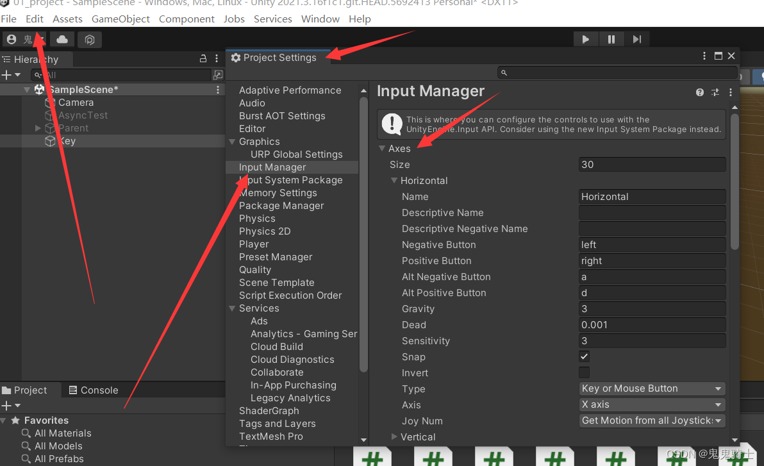Screen dimensions: 764x466
Task: Open the account profile icon
Action: 12,40
